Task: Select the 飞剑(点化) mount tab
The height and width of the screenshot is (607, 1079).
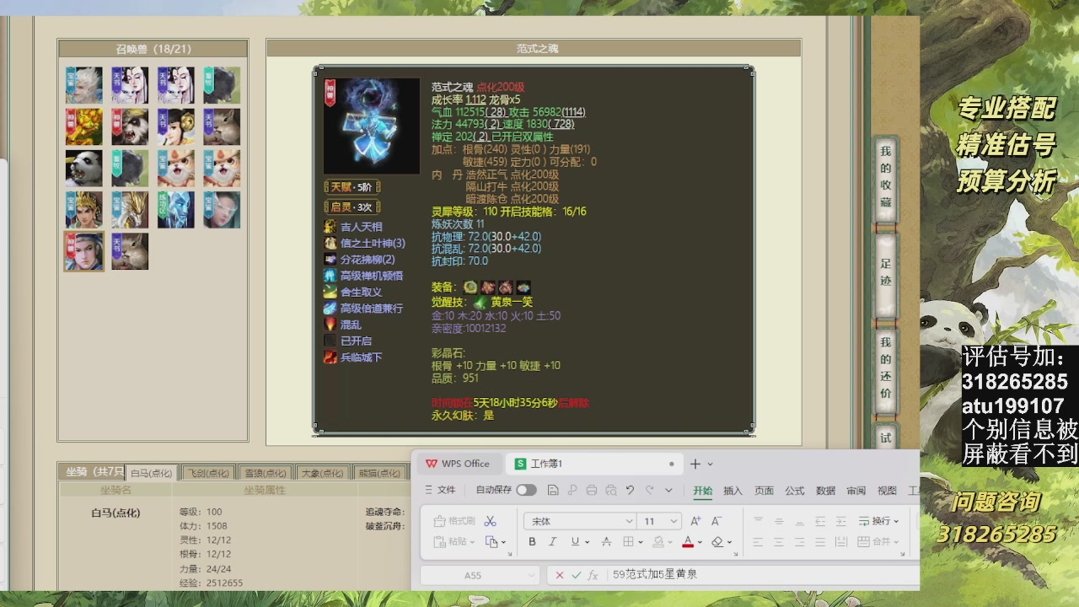Action: click(x=208, y=473)
